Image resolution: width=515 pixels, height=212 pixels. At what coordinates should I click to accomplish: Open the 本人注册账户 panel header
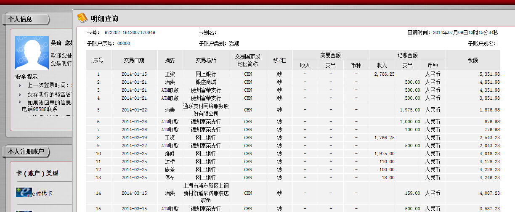point(26,151)
